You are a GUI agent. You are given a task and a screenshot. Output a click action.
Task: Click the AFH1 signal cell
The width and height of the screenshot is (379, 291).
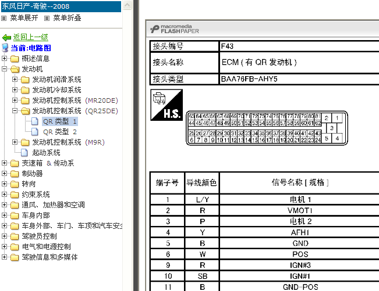tap(300, 232)
